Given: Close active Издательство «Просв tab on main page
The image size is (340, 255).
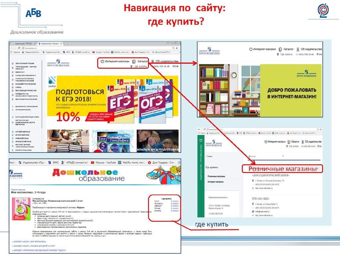Looking at the screenshot, I should [x=61, y=43].
